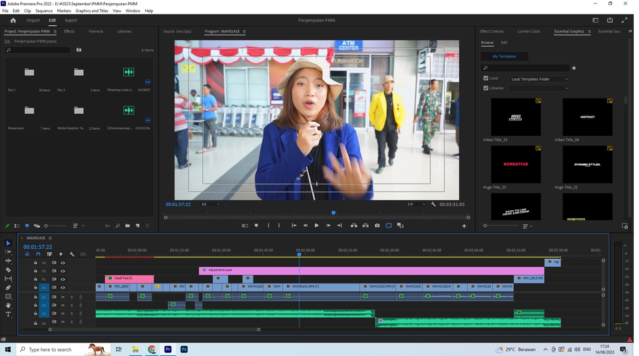Go to In point in Program monitor
The image size is (639, 356).
tap(294, 226)
